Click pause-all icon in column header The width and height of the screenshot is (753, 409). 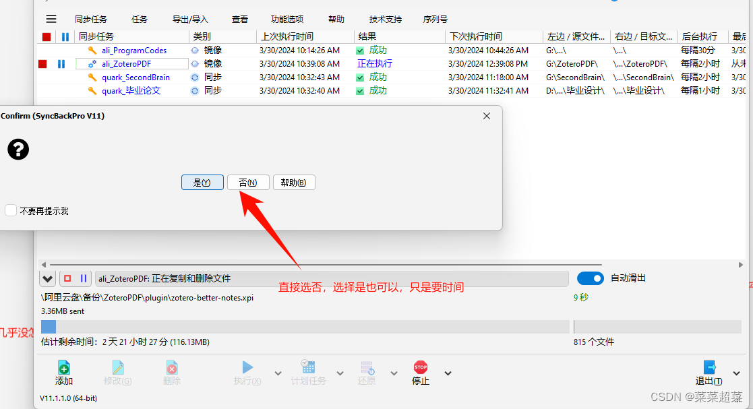(65, 37)
